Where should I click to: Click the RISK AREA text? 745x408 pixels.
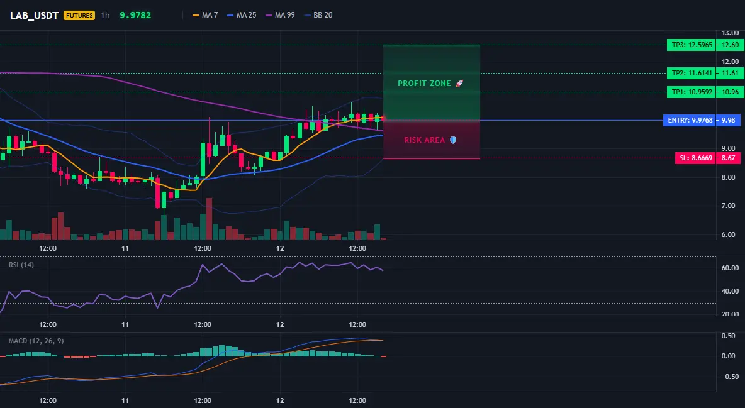pyautogui.click(x=424, y=140)
